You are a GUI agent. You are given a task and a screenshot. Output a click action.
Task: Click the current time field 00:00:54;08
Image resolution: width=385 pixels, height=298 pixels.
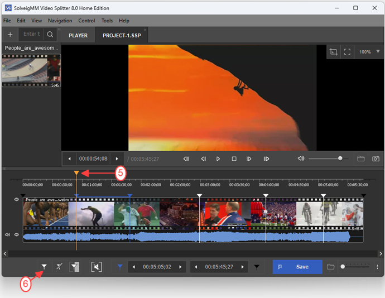point(93,159)
